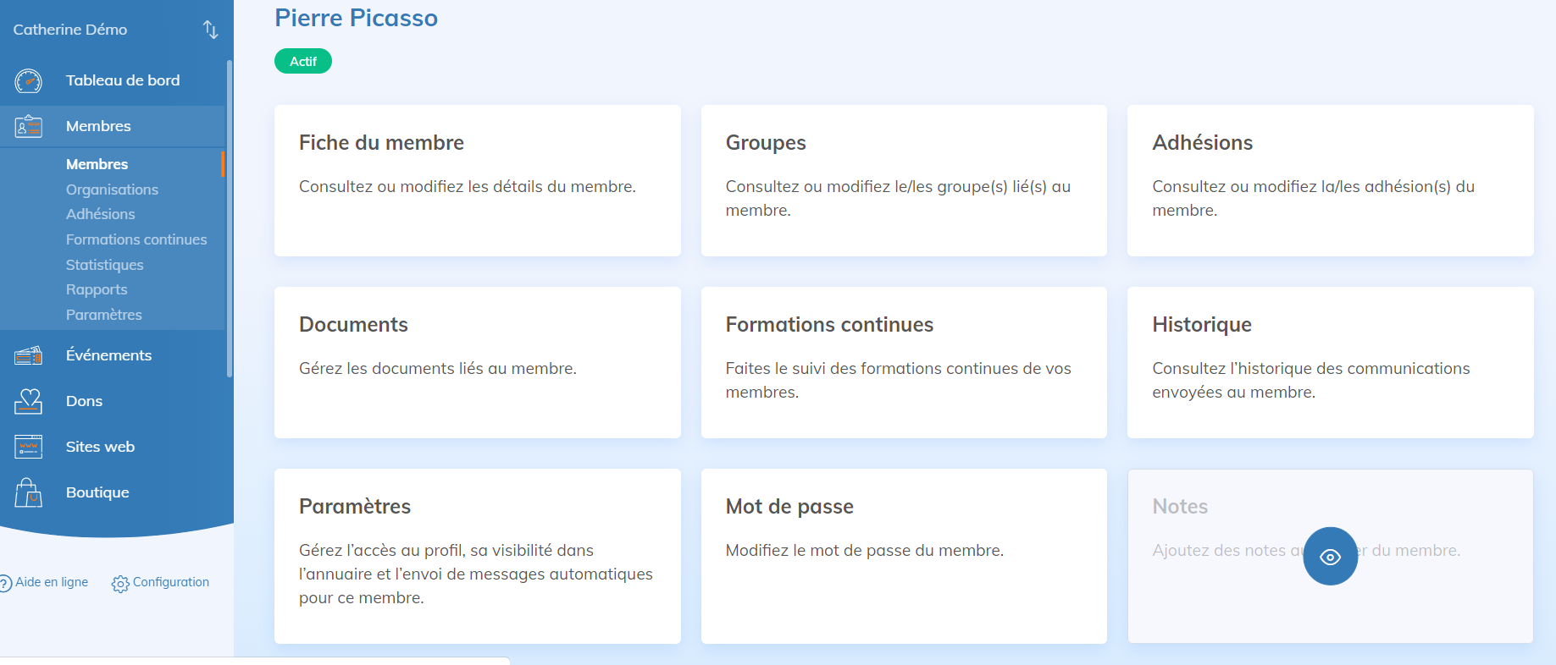Click the Tableau de bord gauge icon
The width and height of the screenshot is (1556, 665).
click(28, 81)
